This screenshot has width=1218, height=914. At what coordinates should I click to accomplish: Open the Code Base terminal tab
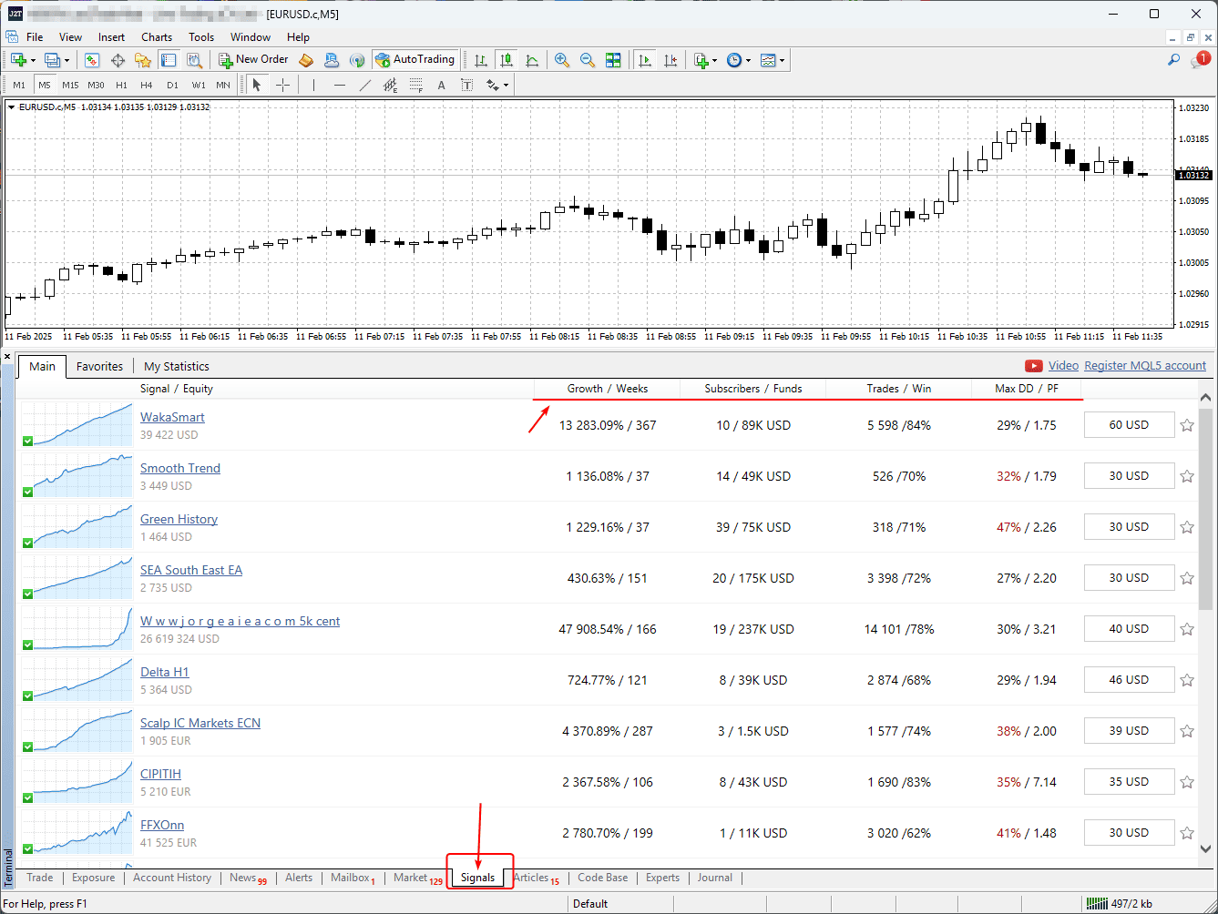[602, 878]
